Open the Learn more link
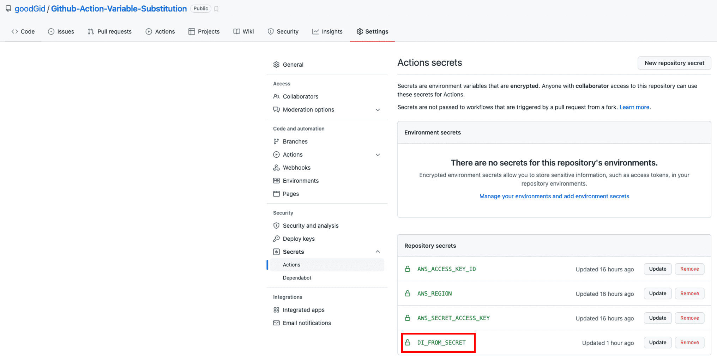717x361 pixels. 634,107
